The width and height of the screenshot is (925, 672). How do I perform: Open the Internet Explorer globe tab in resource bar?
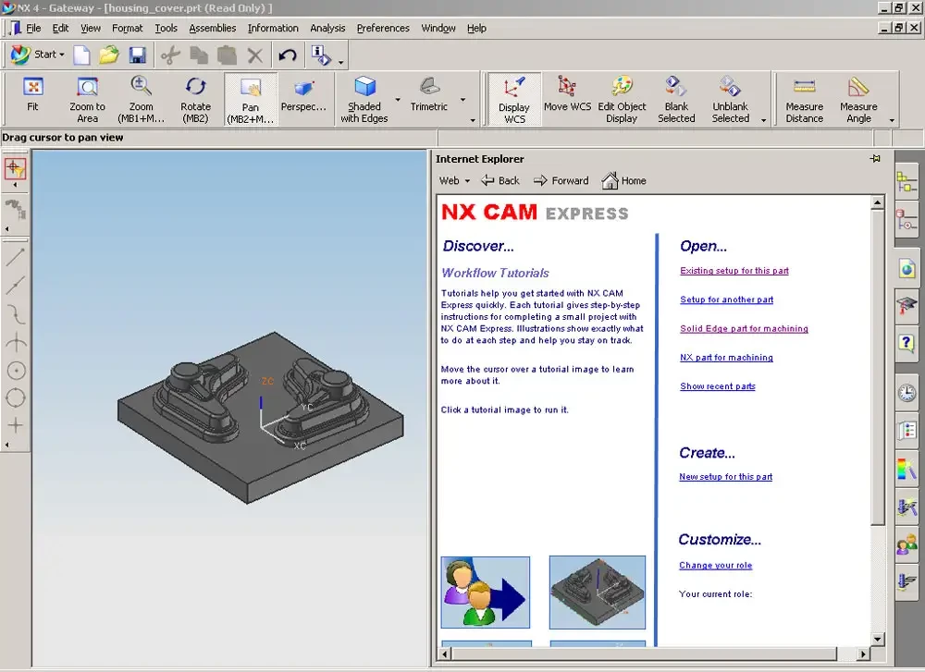pos(906,269)
